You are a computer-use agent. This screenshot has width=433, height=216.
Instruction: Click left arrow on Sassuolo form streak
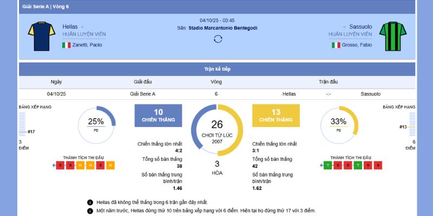[x=320, y=165]
